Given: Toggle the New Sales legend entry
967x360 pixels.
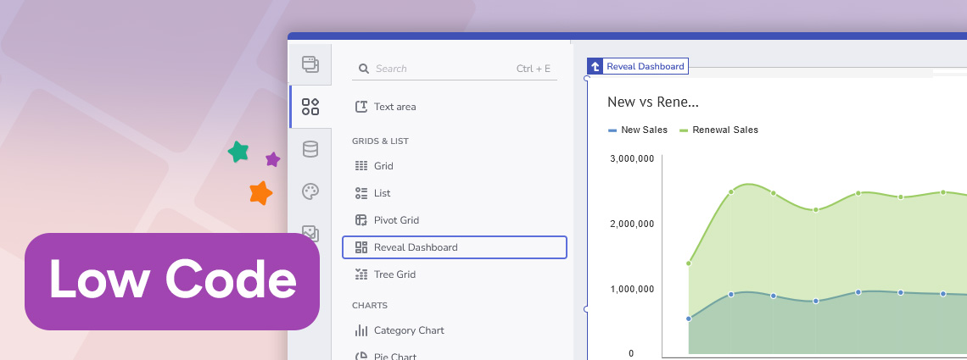Looking at the screenshot, I should click(x=638, y=130).
